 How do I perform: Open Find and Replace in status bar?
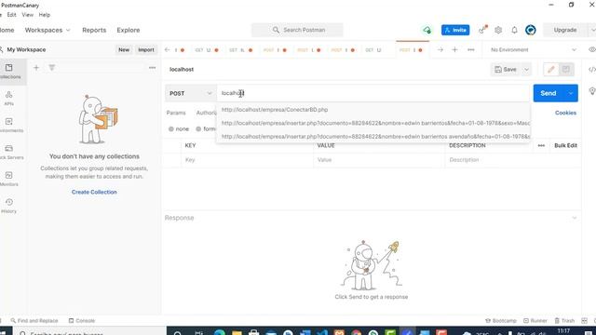(x=34, y=321)
